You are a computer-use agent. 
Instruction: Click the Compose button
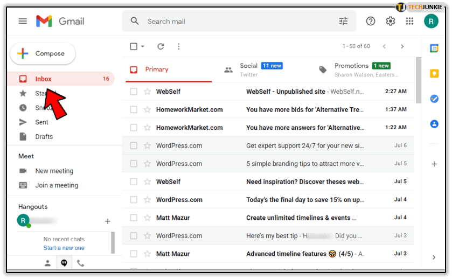point(43,53)
